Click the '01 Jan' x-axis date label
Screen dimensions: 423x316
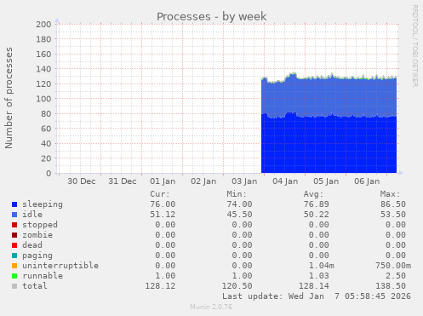click(x=163, y=181)
